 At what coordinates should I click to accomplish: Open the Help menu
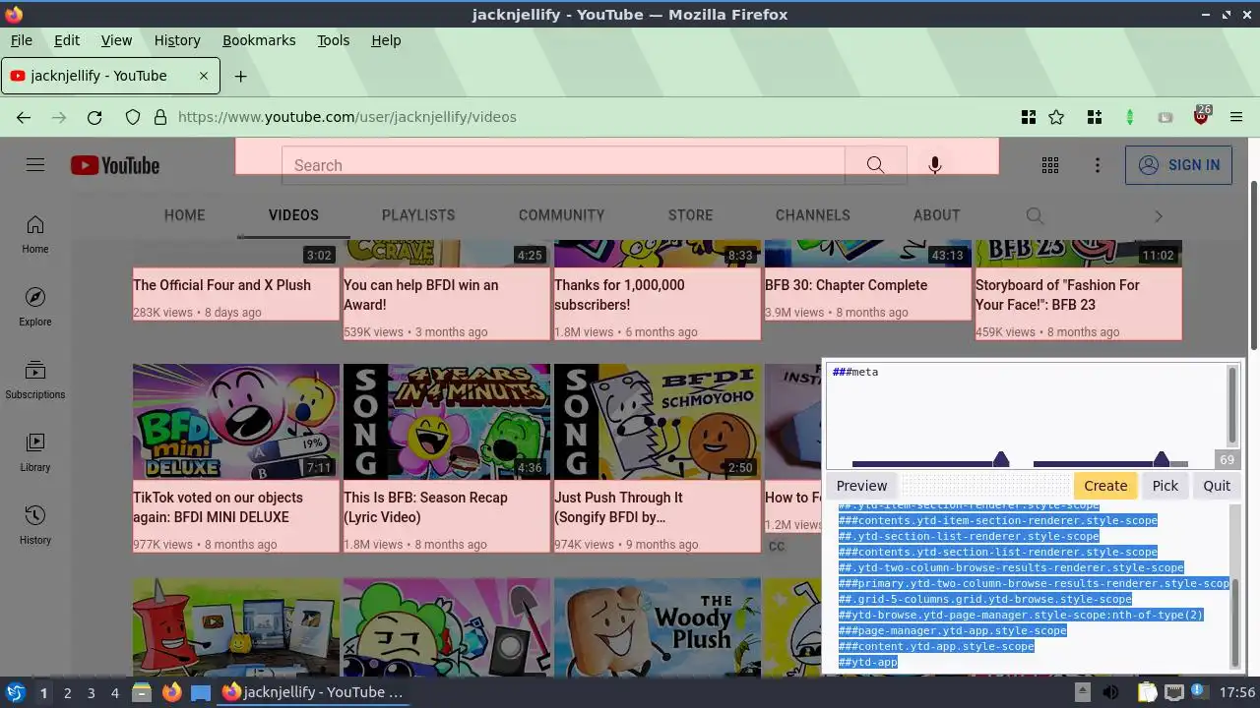(x=386, y=40)
